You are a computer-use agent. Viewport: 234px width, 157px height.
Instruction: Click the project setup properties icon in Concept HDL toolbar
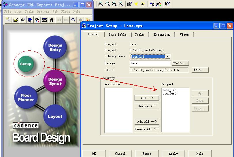click(23, 20)
